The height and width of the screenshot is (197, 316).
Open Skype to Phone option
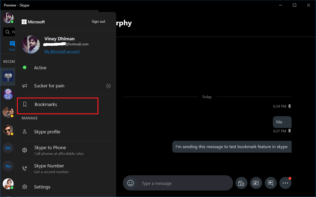[66, 150]
